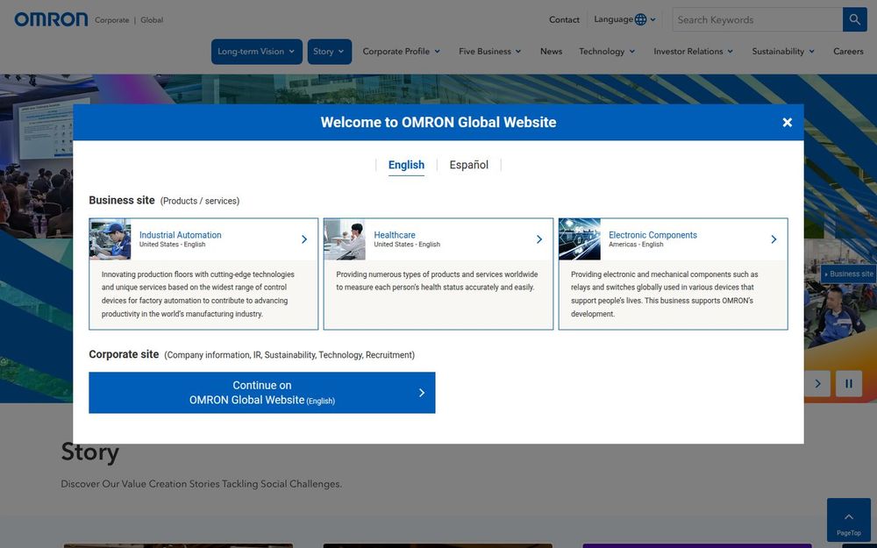877x548 pixels.
Task: Click the next slide arrow on the banner
Action: click(816, 383)
